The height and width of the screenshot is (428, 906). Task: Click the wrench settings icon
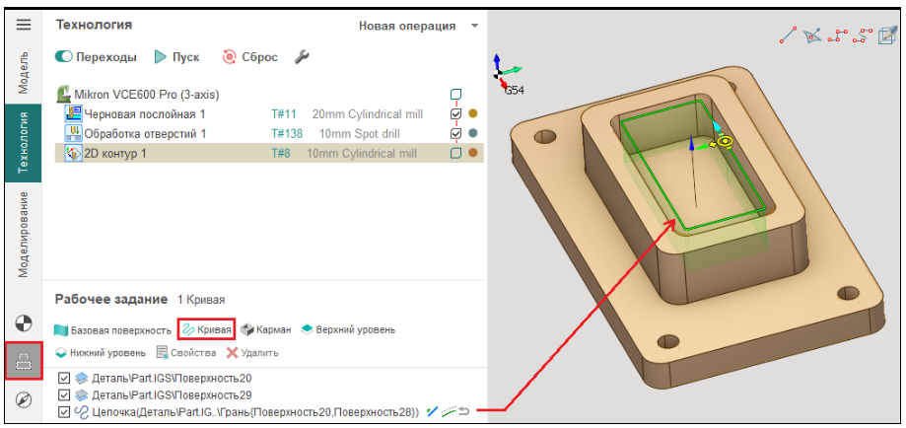point(303,57)
